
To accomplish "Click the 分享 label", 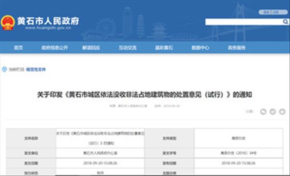I will (249, 111).
